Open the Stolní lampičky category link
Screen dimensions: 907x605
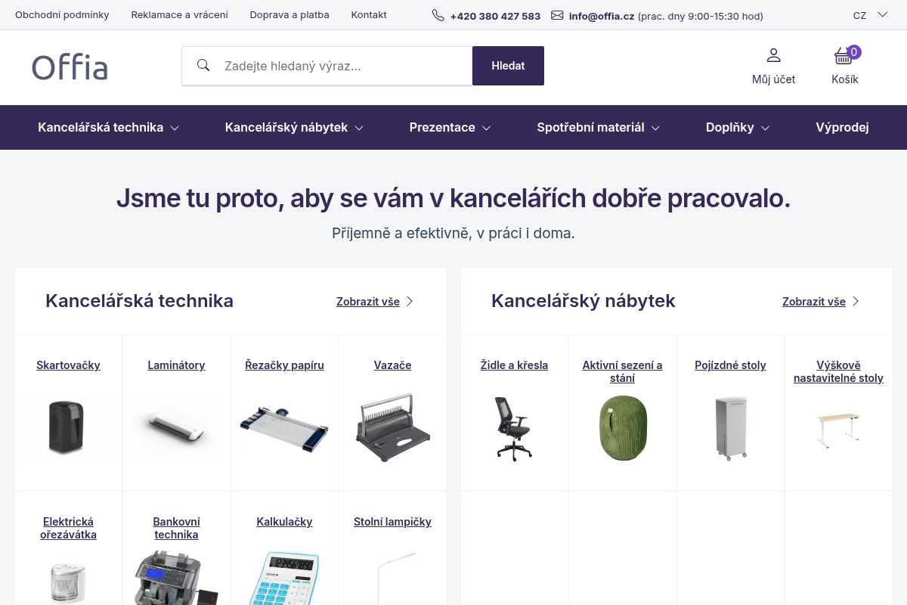(392, 522)
